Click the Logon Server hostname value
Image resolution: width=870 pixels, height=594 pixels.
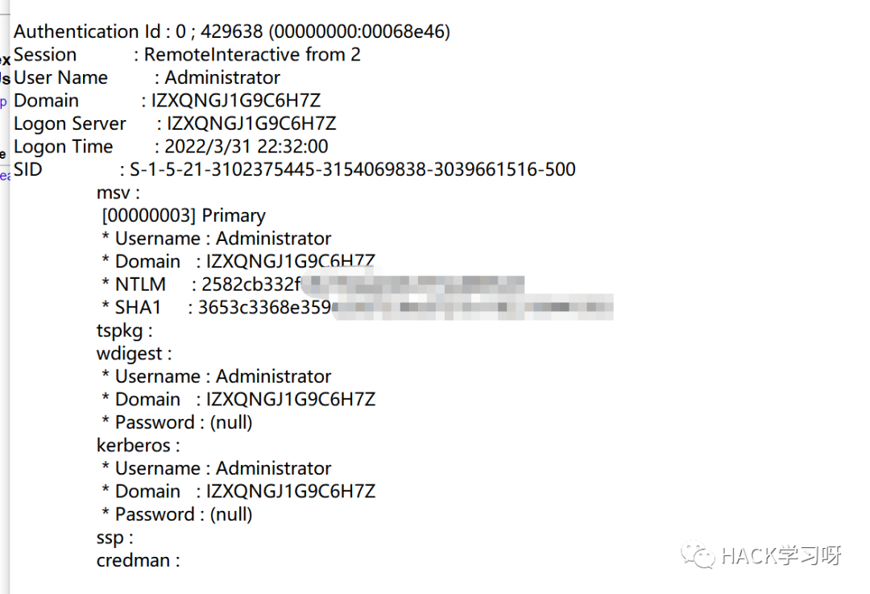coord(251,123)
